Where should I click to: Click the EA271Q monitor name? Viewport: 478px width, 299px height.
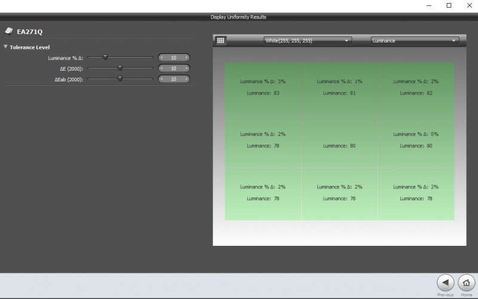[29, 32]
